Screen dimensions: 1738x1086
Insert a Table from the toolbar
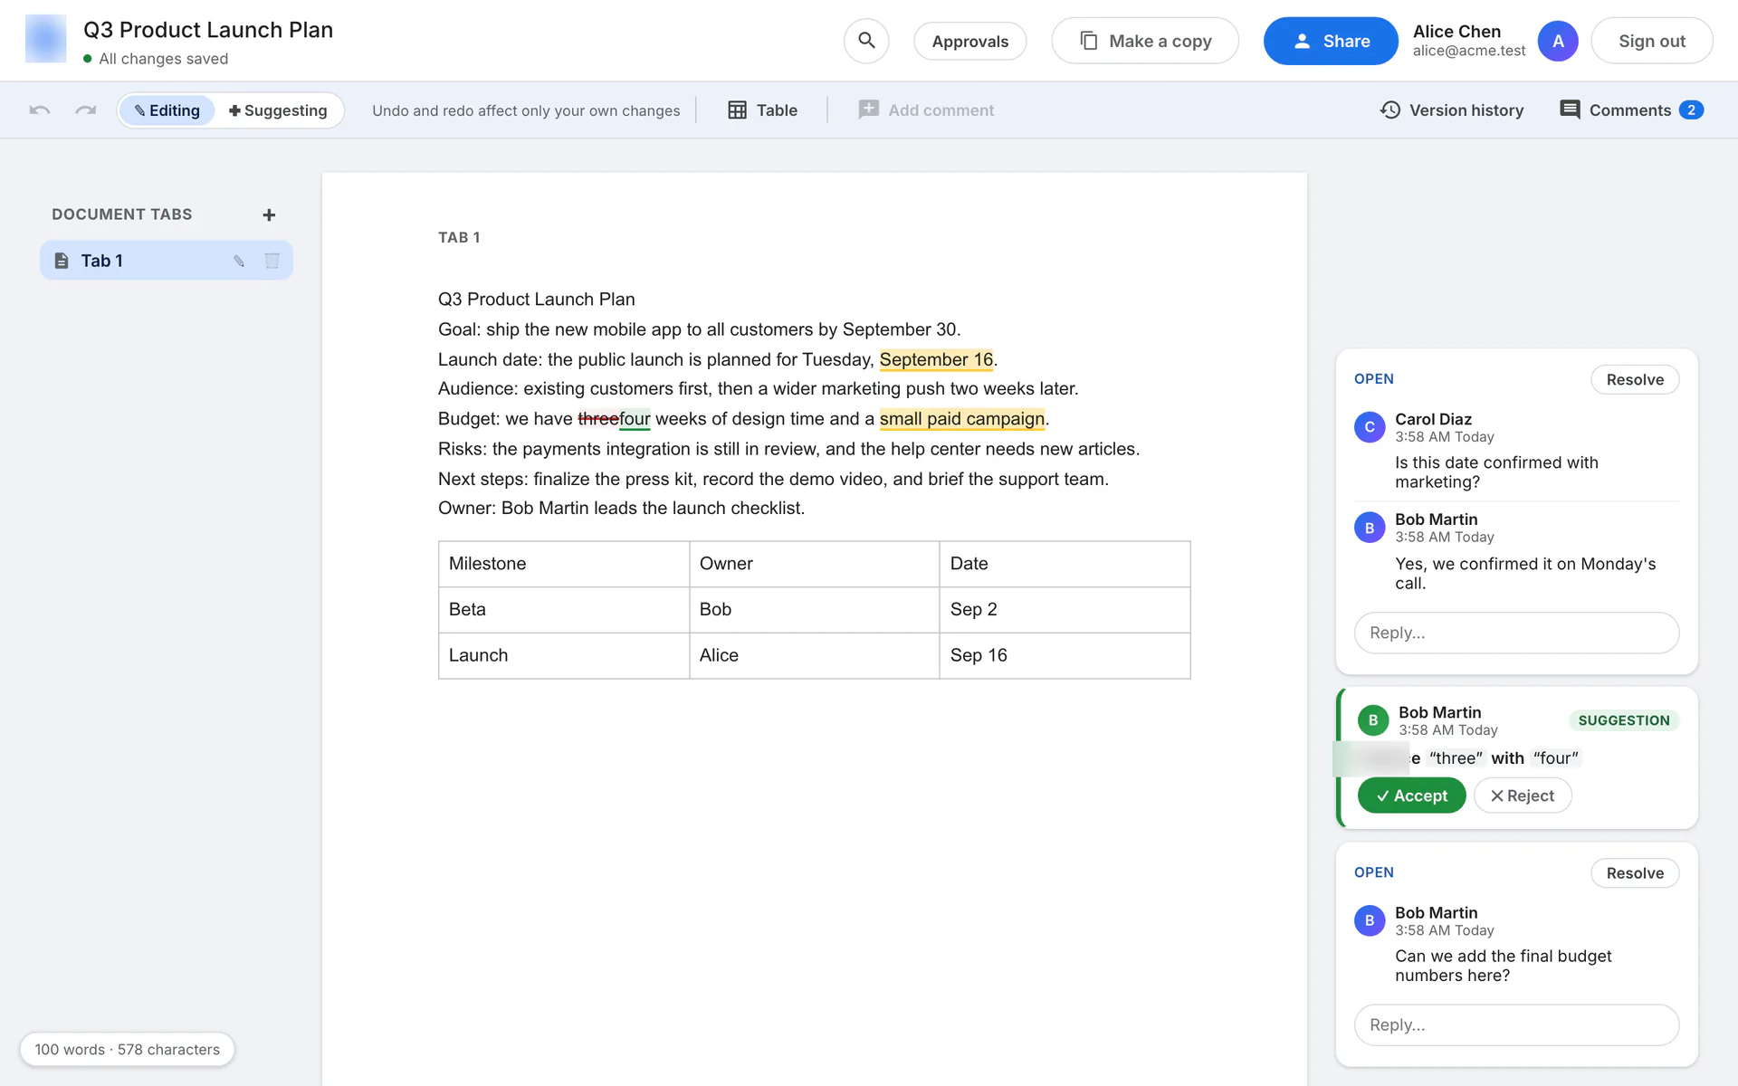763,110
